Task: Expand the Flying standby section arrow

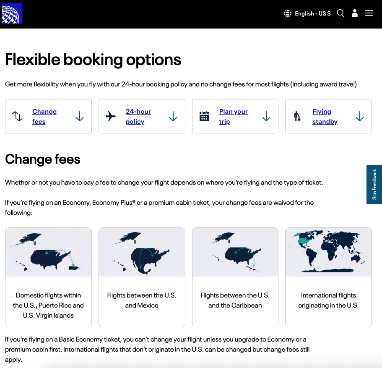Action: click(x=360, y=116)
